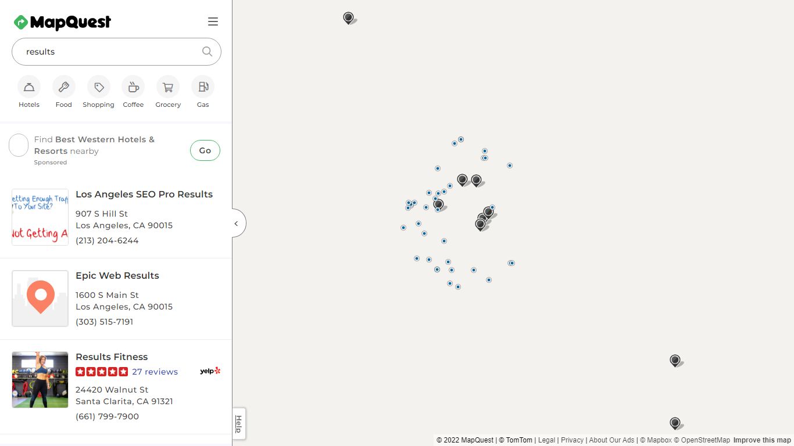Click the MapQuest logo
The image size is (794, 446).
click(x=62, y=22)
